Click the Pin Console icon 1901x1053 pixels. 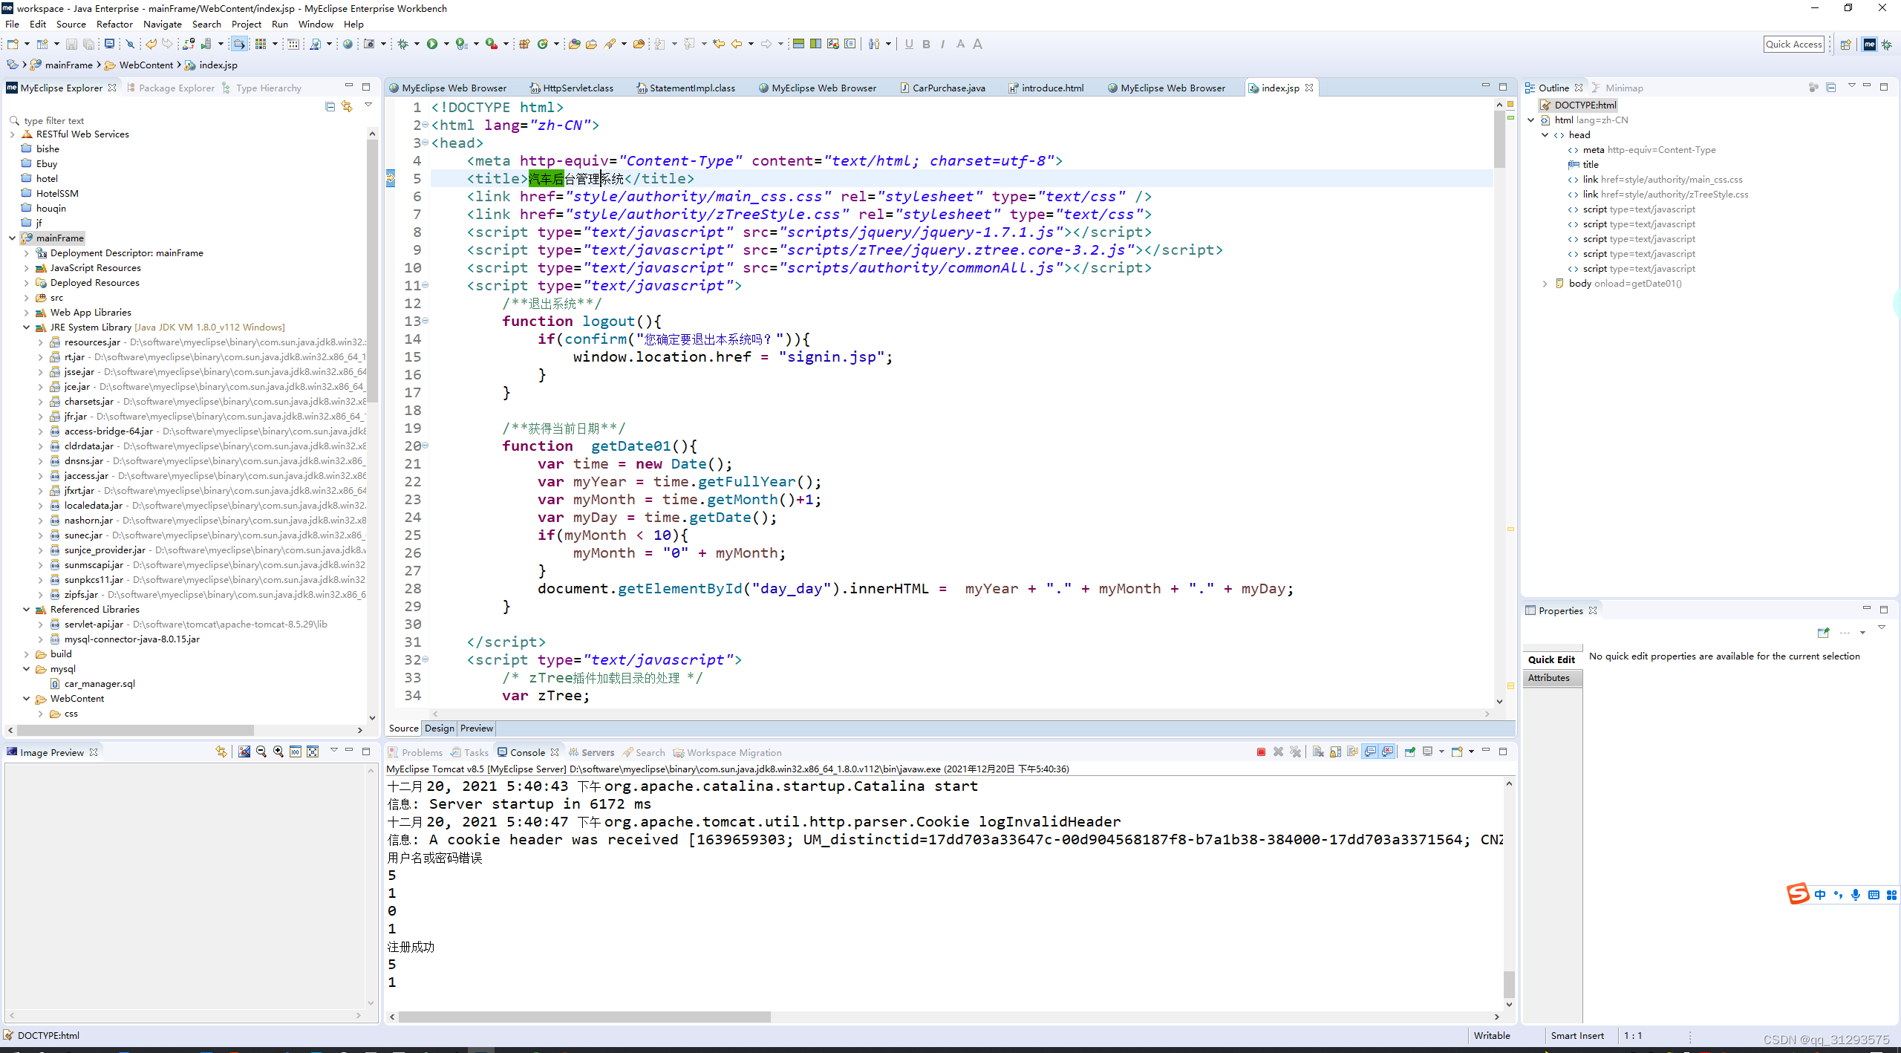[x=1410, y=752]
